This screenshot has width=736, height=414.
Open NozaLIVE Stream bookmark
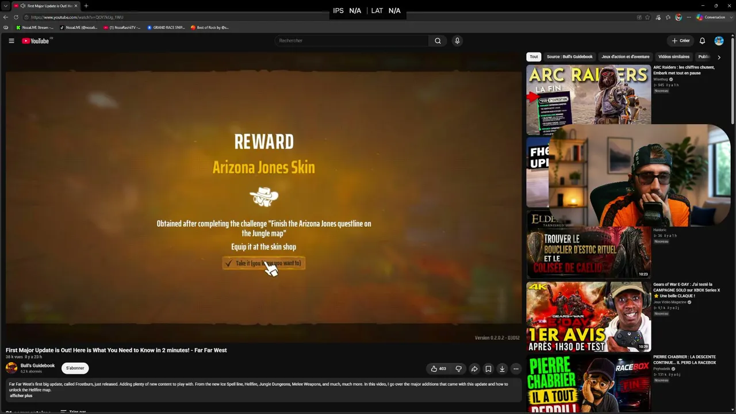tap(34, 28)
